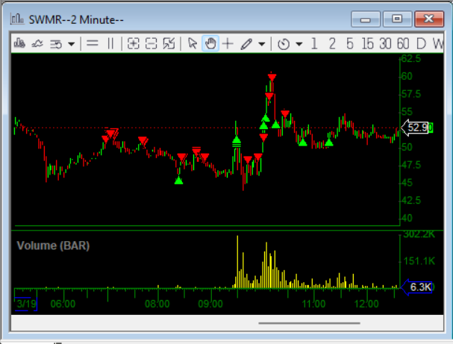Click the 09:00 time axis label
The height and width of the screenshot is (344, 453).
click(x=210, y=304)
